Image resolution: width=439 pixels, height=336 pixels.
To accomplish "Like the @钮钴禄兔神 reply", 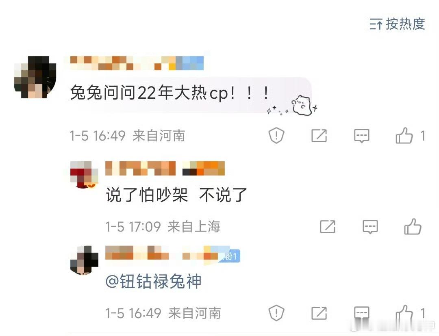I will point(404,313).
